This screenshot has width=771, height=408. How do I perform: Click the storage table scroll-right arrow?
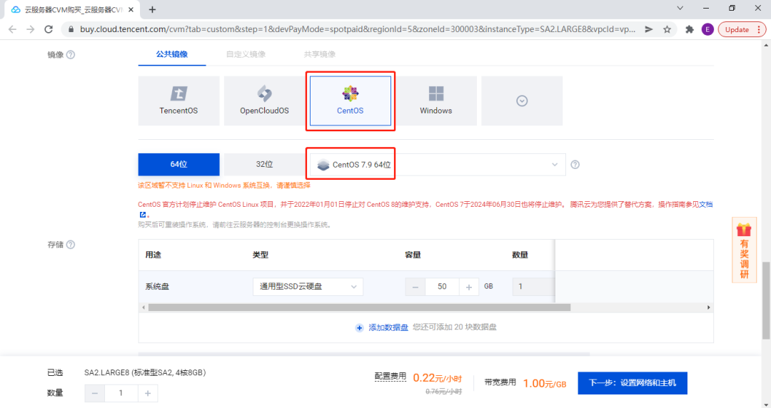709,307
